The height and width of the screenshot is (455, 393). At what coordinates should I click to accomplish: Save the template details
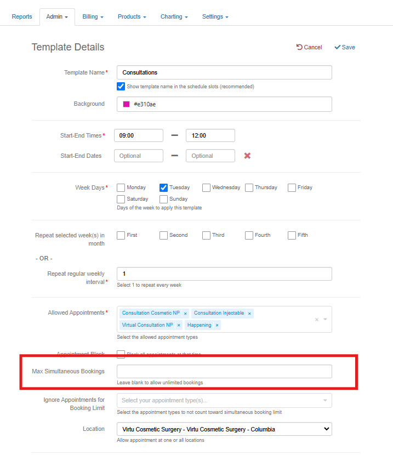(345, 47)
